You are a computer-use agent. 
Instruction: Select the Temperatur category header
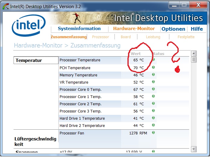(x=36, y=60)
